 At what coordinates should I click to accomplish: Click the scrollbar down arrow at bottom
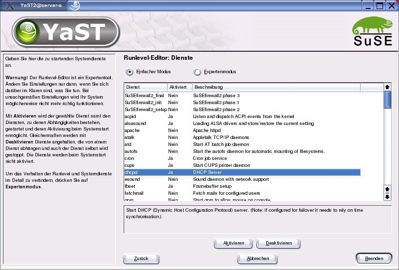click(387, 197)
